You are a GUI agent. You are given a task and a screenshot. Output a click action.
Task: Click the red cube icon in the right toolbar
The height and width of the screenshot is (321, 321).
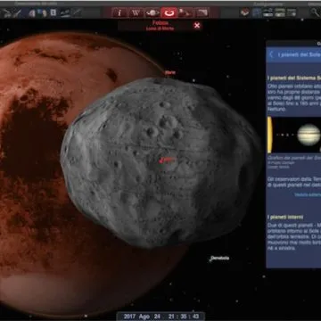[244, 12]
